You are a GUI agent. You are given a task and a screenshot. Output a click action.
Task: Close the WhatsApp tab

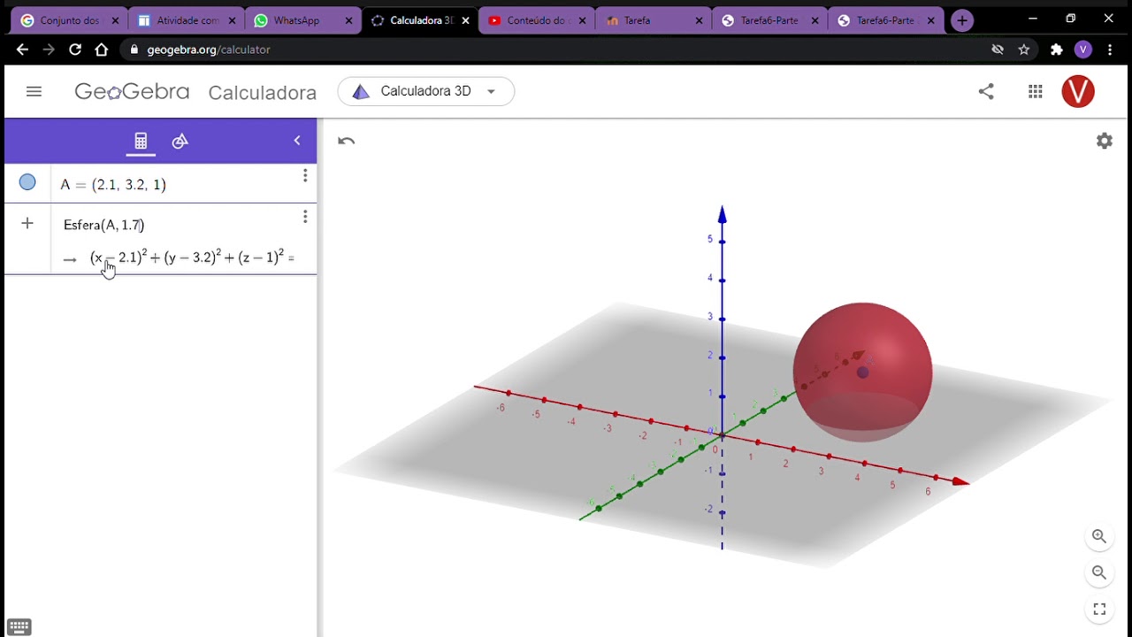point(349,20)
